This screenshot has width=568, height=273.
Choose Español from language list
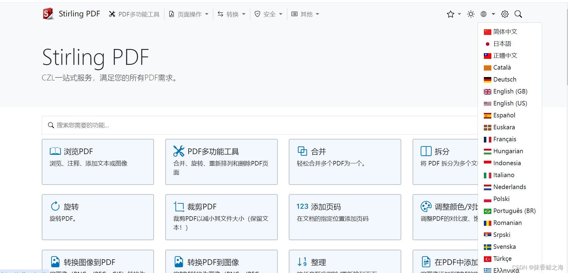pos(510,115)
